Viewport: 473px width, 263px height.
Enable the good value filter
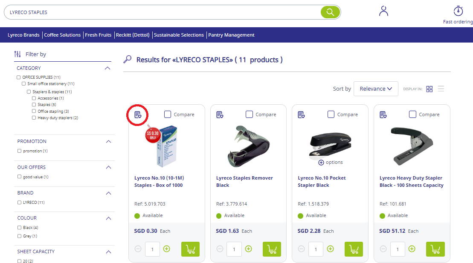(x=19, y=177)
